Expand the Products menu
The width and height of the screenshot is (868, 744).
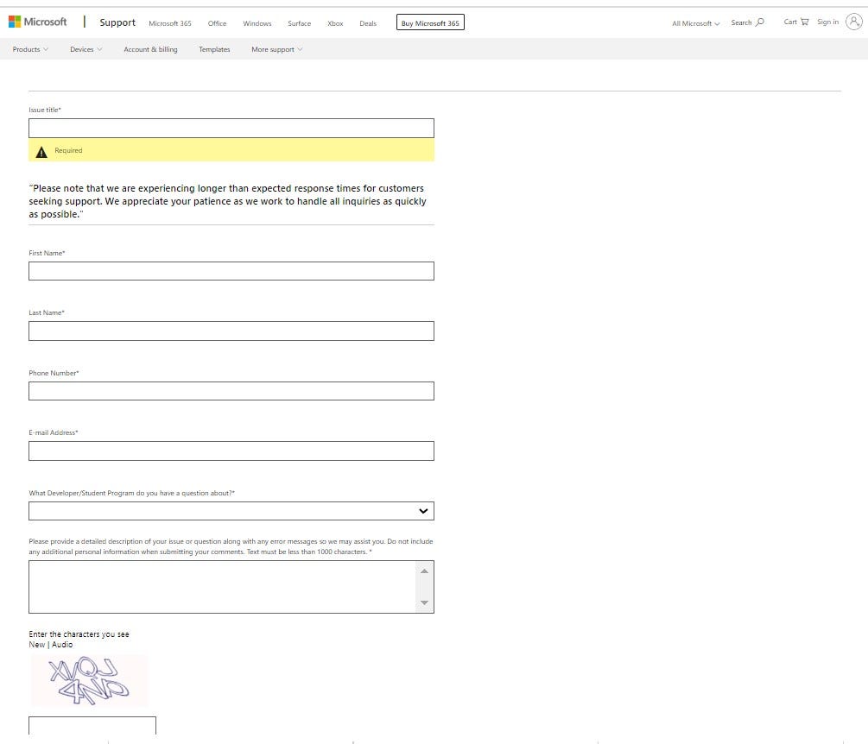click(x=30, y=49)
